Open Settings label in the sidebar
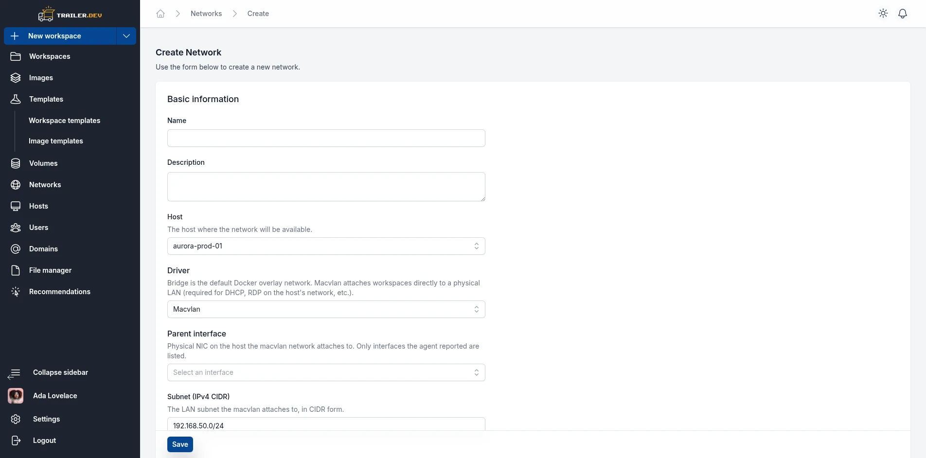Screen dimensions: 926x458 pos(46,419)
